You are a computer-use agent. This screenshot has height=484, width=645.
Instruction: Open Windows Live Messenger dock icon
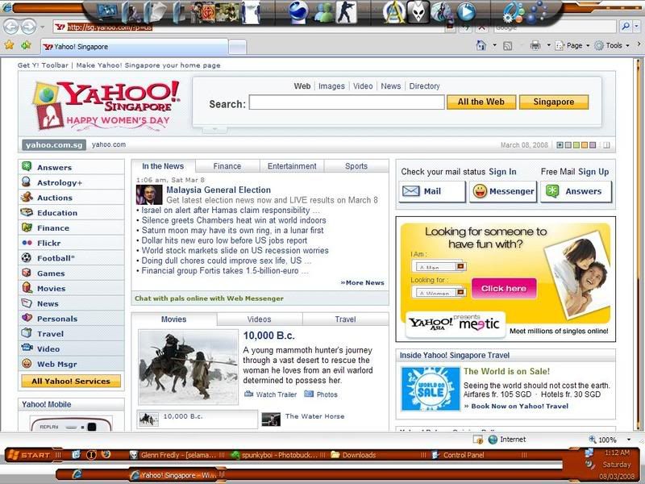coord(324,12)
